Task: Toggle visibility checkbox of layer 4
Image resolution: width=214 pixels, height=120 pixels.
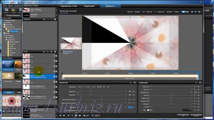Action: pyautogui.click(x=56, y=71)
